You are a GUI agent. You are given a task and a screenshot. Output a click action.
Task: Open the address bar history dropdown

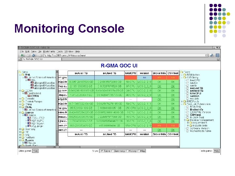(206, 55)
